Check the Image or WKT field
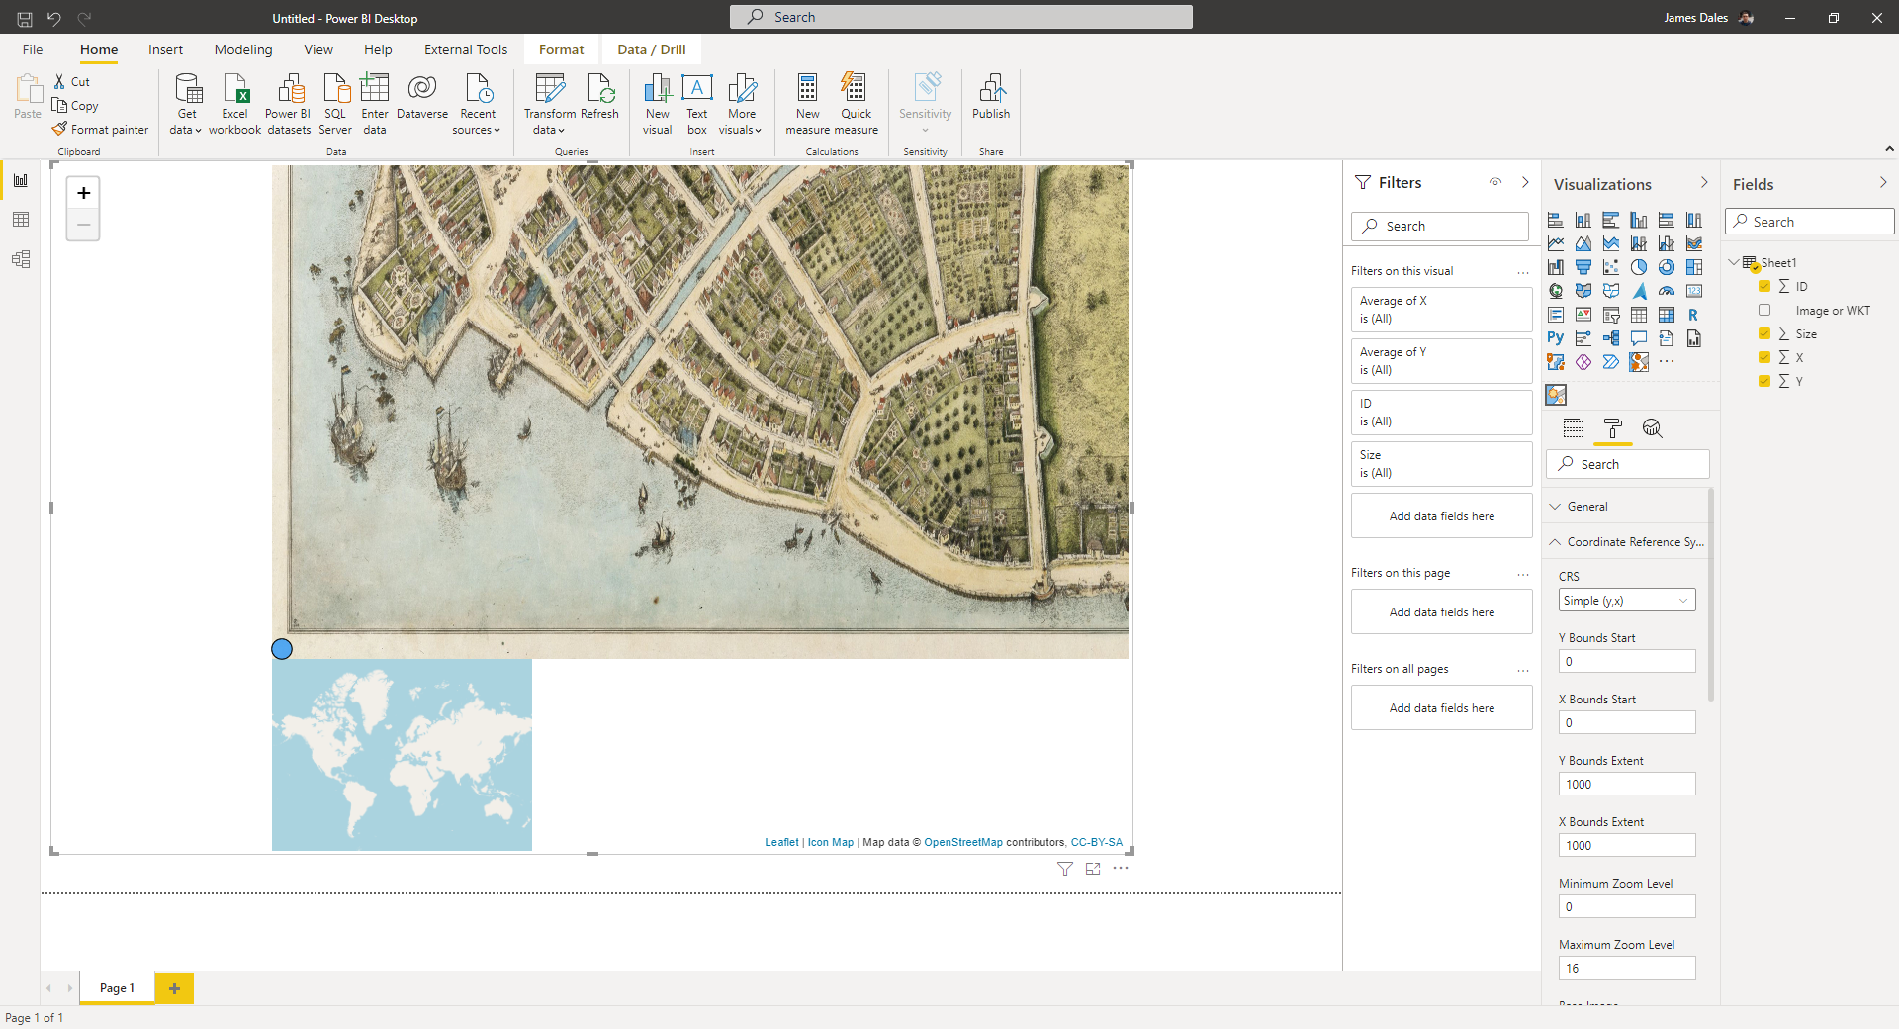 click(x=1764, y=310)
